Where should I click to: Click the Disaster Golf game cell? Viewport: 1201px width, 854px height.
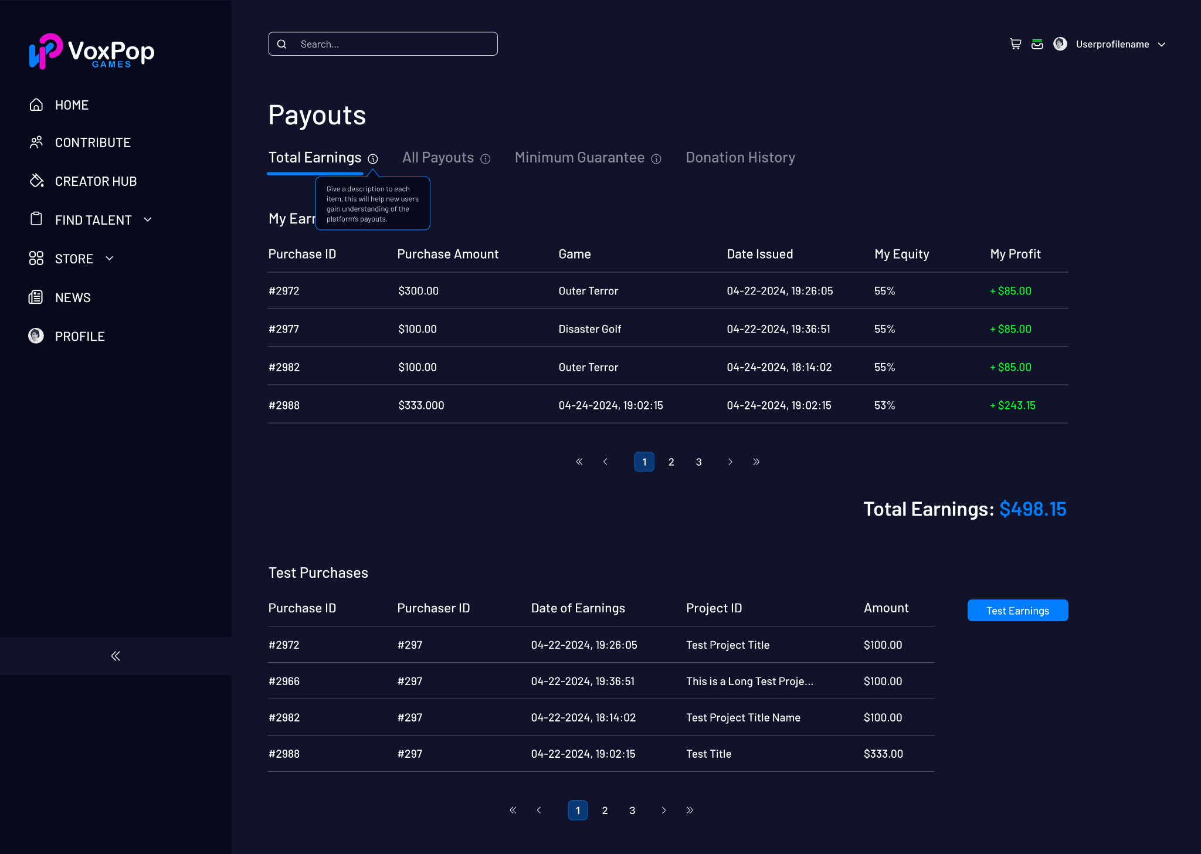(x=590, y=329)
